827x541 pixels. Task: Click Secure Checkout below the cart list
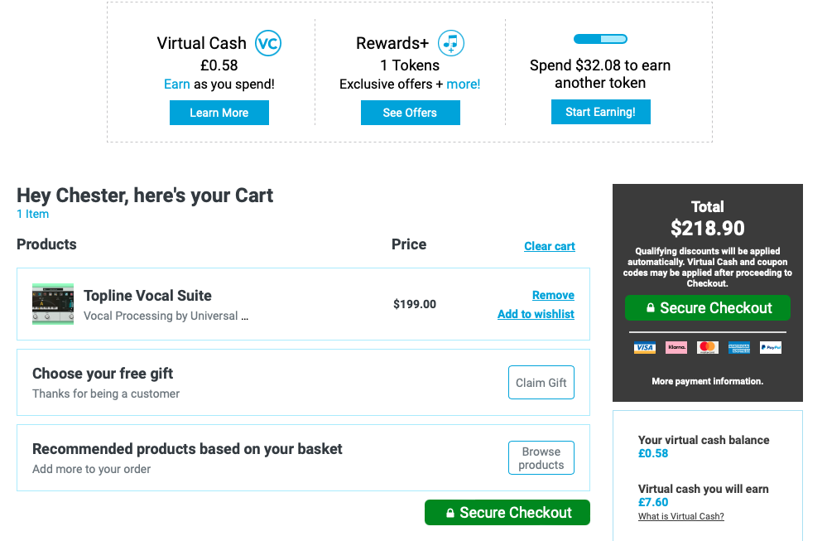507,513
